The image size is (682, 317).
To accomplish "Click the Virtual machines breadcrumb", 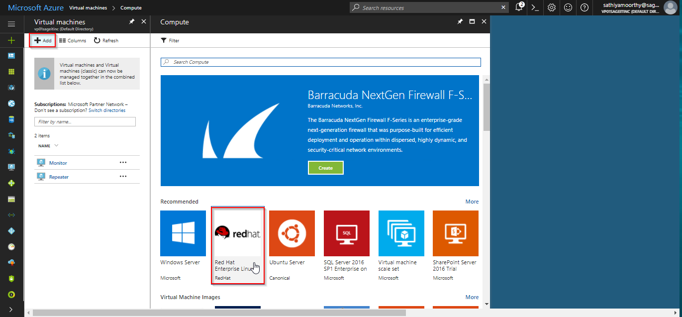I will tap(88, 8).
